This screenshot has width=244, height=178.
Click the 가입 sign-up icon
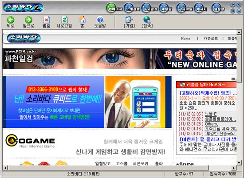coord(129,20)
